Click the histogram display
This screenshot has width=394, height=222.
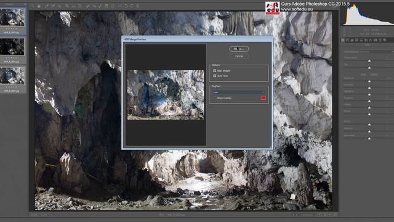click(x=368, y=14)
